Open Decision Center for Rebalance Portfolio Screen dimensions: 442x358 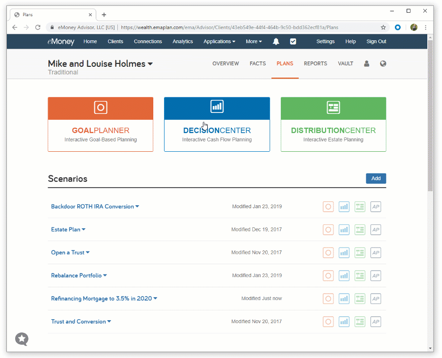(x=344, y=275)
